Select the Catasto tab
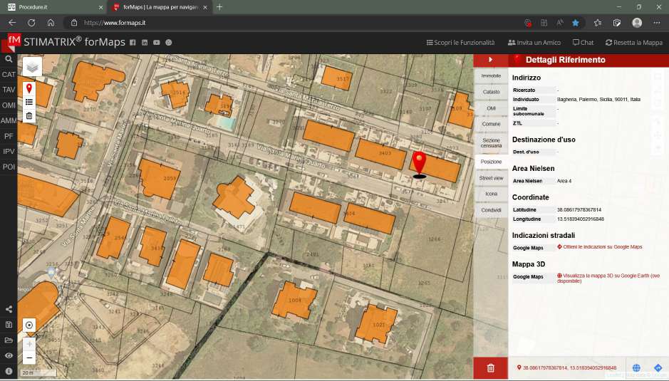 pos(491,92)
